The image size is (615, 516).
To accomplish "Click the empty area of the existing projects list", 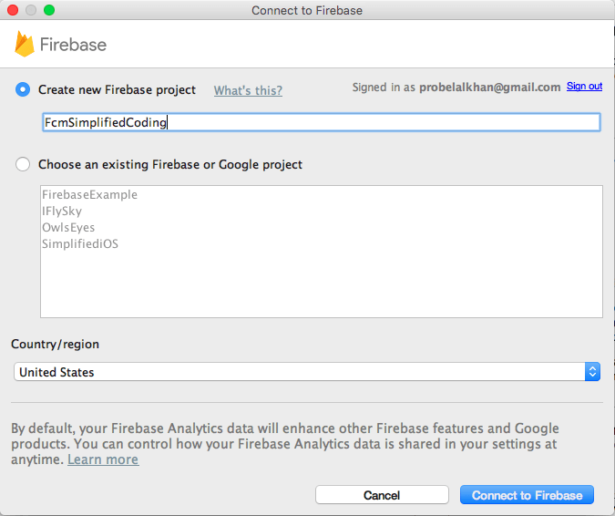I will coord(322,284).
